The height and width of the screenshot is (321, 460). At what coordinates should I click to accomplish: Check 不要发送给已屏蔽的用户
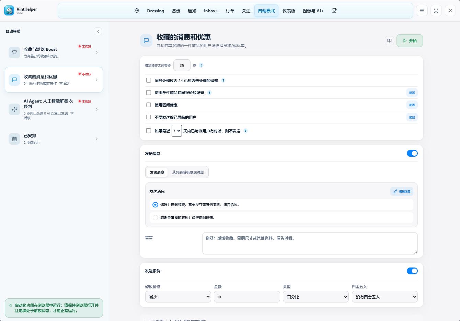tap(149, 117)
